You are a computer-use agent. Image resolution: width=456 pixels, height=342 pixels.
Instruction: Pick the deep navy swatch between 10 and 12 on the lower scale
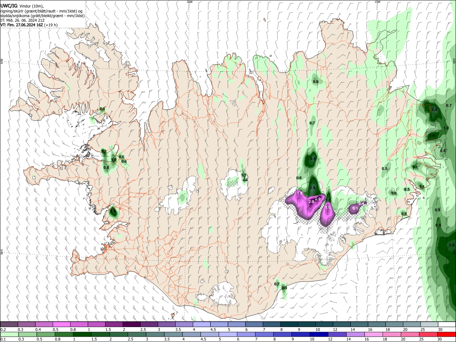tap(318, 334)
